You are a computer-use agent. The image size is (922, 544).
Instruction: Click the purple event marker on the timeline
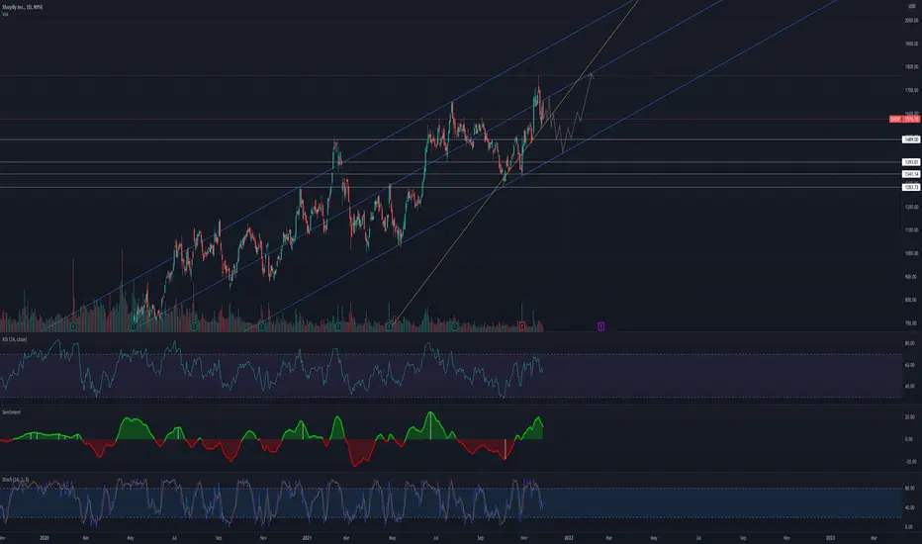(x=600, y=326)
